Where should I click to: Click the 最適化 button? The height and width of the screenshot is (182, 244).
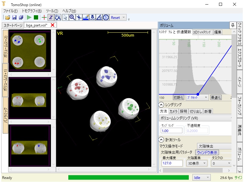pyautogui.click(x=216, y=98)
